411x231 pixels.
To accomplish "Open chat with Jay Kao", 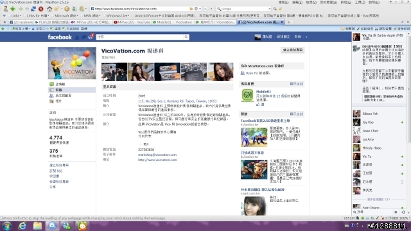I will (x=379, y=123).
